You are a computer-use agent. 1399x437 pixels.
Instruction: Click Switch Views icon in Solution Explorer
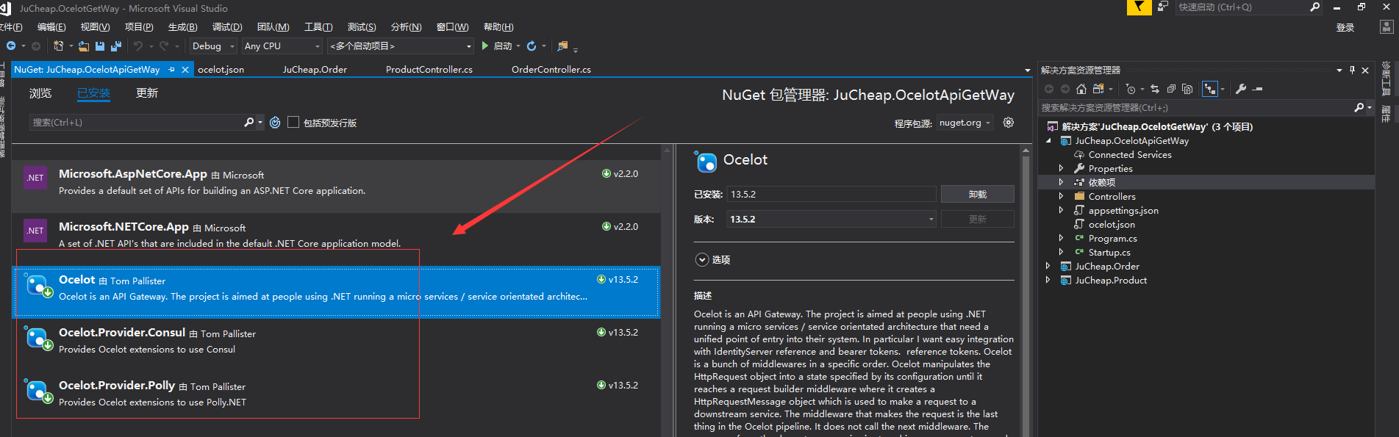pos(1098,89)
